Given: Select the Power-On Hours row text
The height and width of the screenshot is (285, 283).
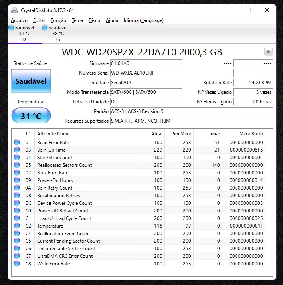Looking at the screenshot, I should tap(55, 180).
